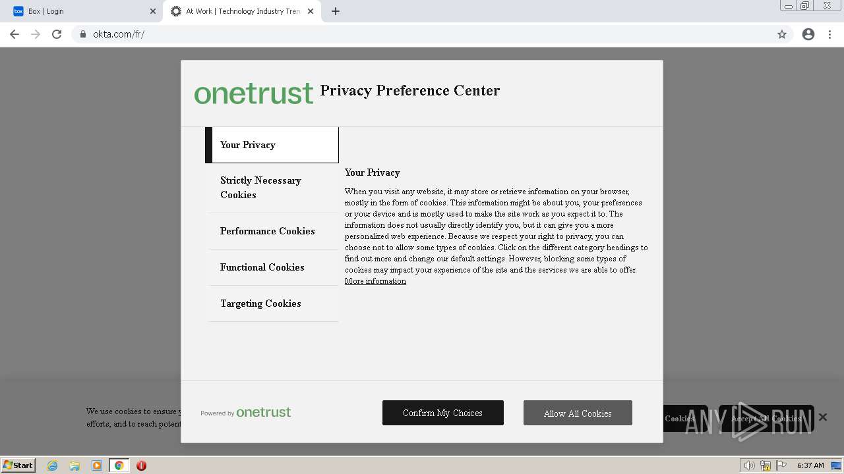
Task: Bookmark this page with the star icon
Action: click(782, 34)
